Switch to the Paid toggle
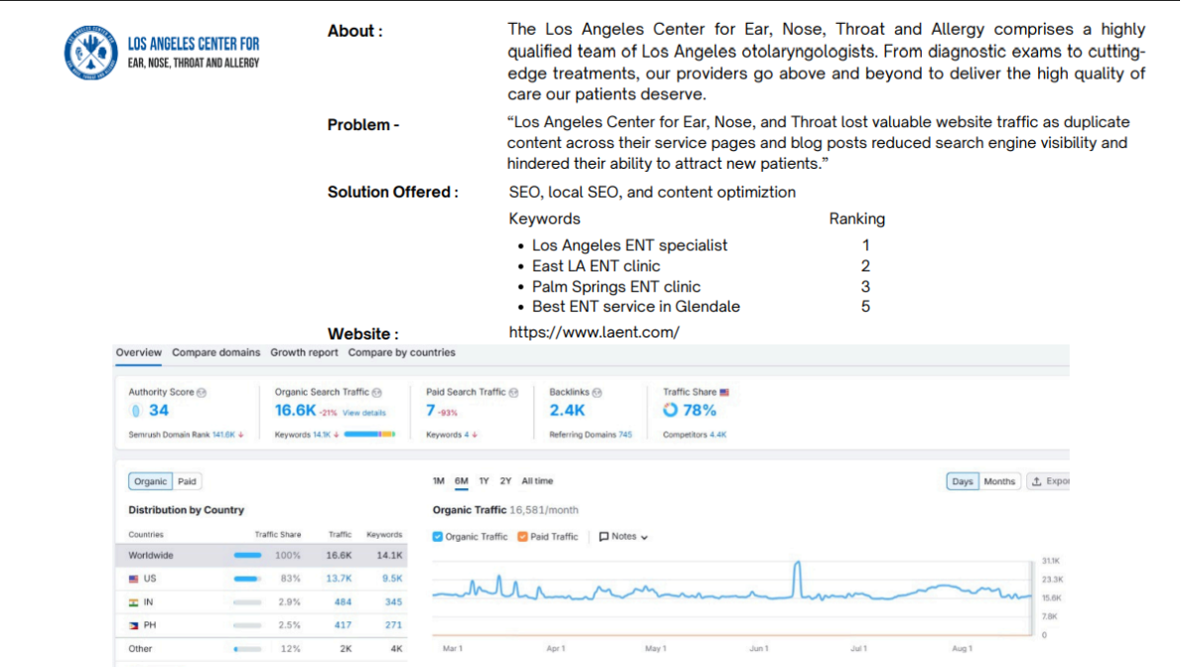1184x667 pixels. point(187,481)
